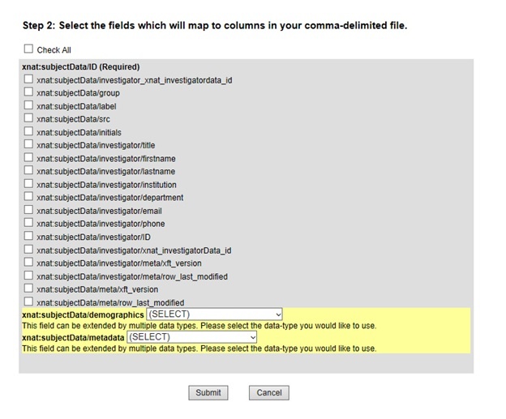
Task: Click the Submit button
Action: [x=208, y=392]
